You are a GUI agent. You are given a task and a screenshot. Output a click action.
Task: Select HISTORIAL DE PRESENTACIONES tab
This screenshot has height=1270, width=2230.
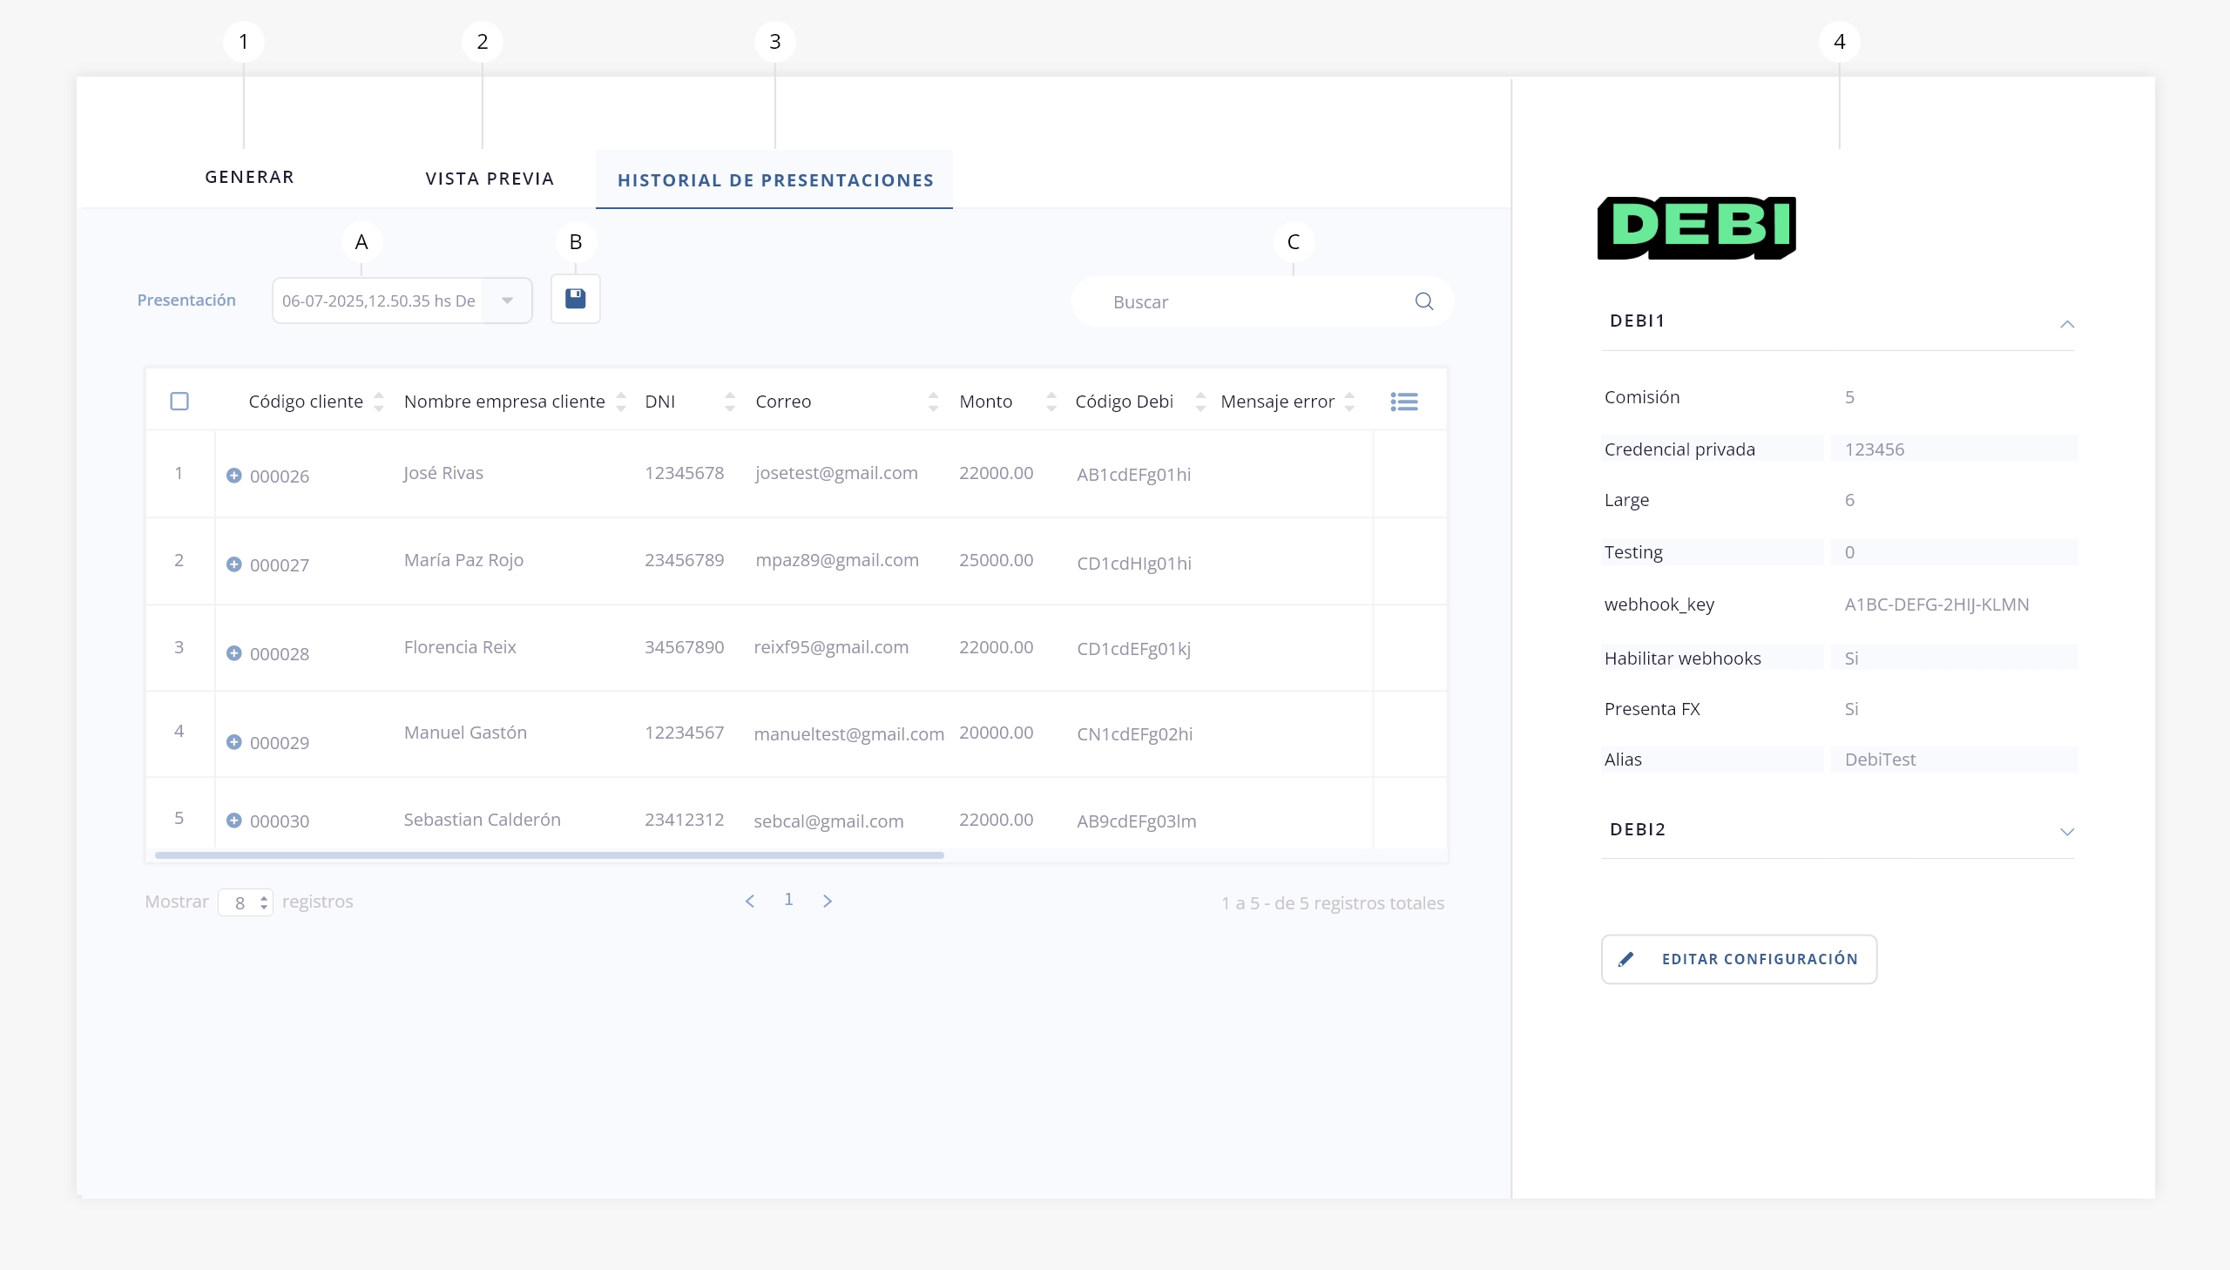pos(775,180)
